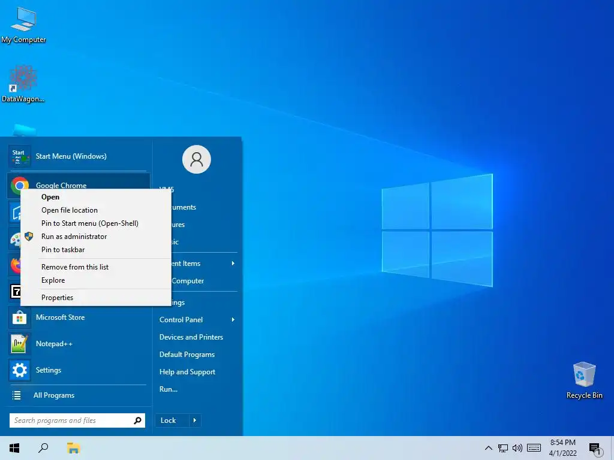Click the Google Chrome label
614x460 pixels.
point(61,186)
